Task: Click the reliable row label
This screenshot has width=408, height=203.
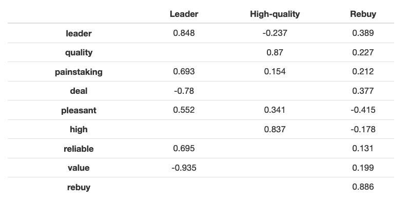Action: (x=79, y=149)
